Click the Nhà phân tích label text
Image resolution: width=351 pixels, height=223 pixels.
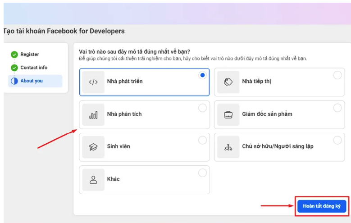(x=124, y=114)
